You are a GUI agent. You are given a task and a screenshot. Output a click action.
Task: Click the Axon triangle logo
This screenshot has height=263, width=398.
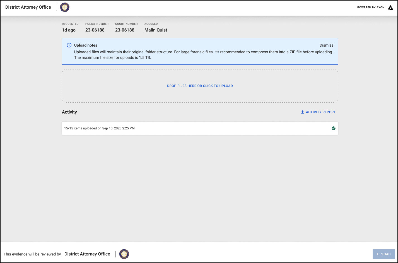click(x=390, y=8)
